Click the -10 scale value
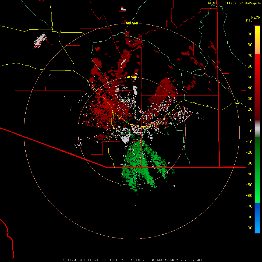This screenshot has height=262, width=262. [x=249, y=142]
